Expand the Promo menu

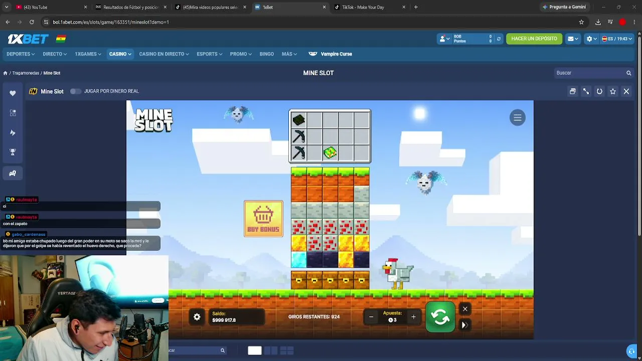[241, 54]
